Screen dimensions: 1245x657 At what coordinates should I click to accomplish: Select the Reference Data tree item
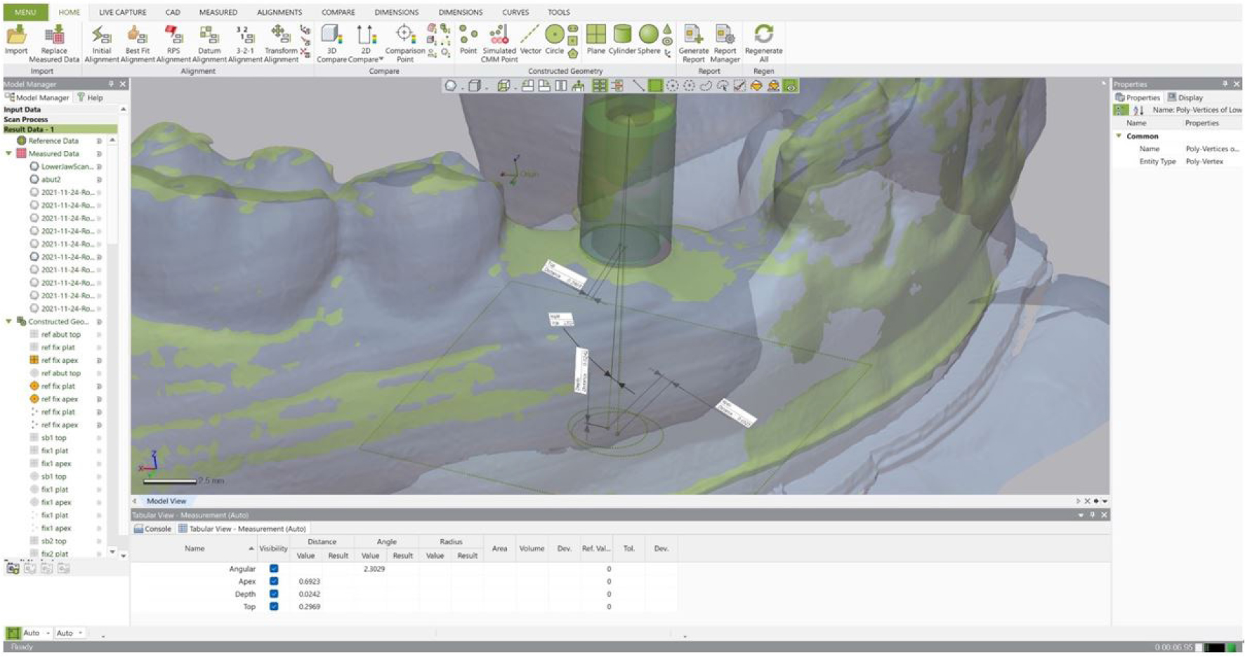[x=53, y=141]
